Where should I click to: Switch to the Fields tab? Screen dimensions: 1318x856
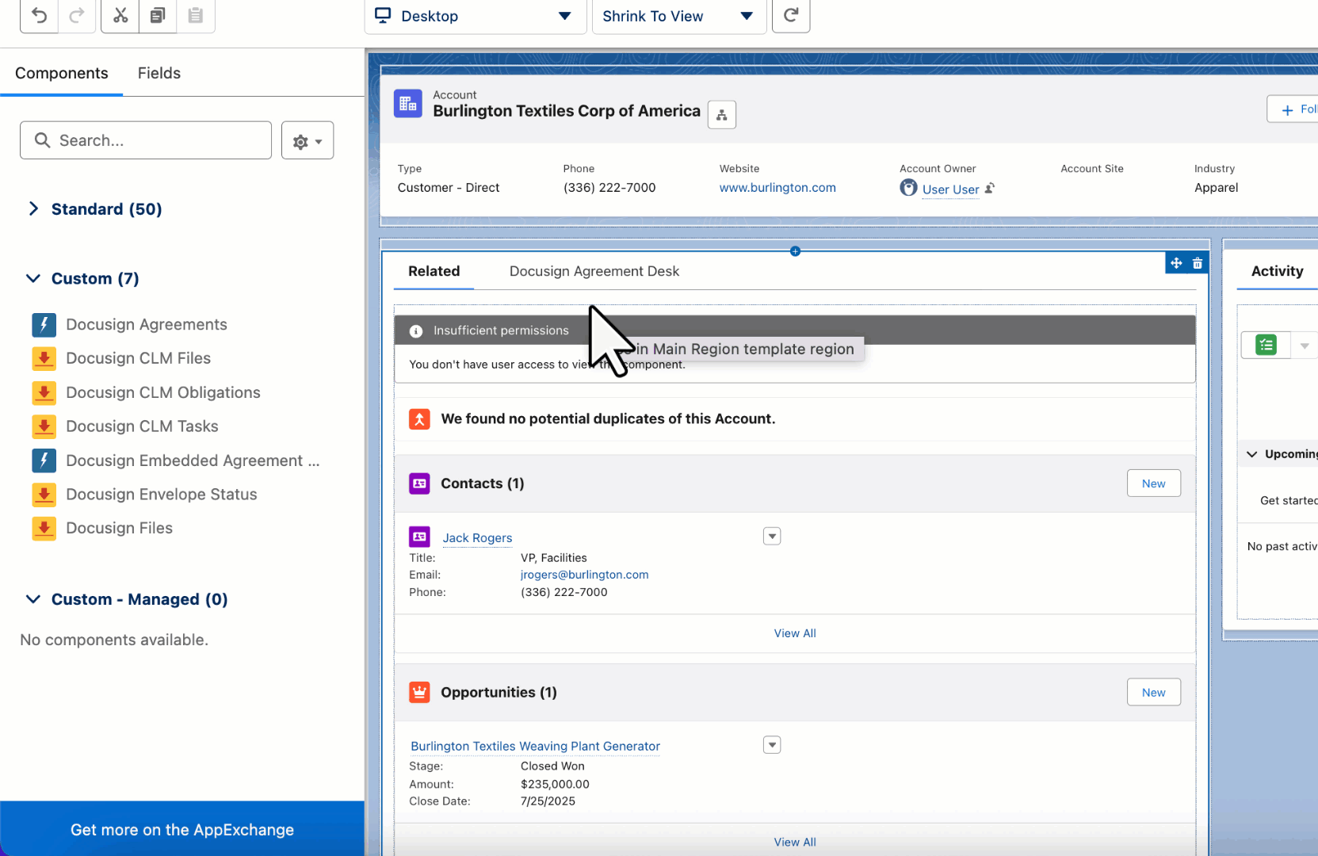[x=159, y=73]
